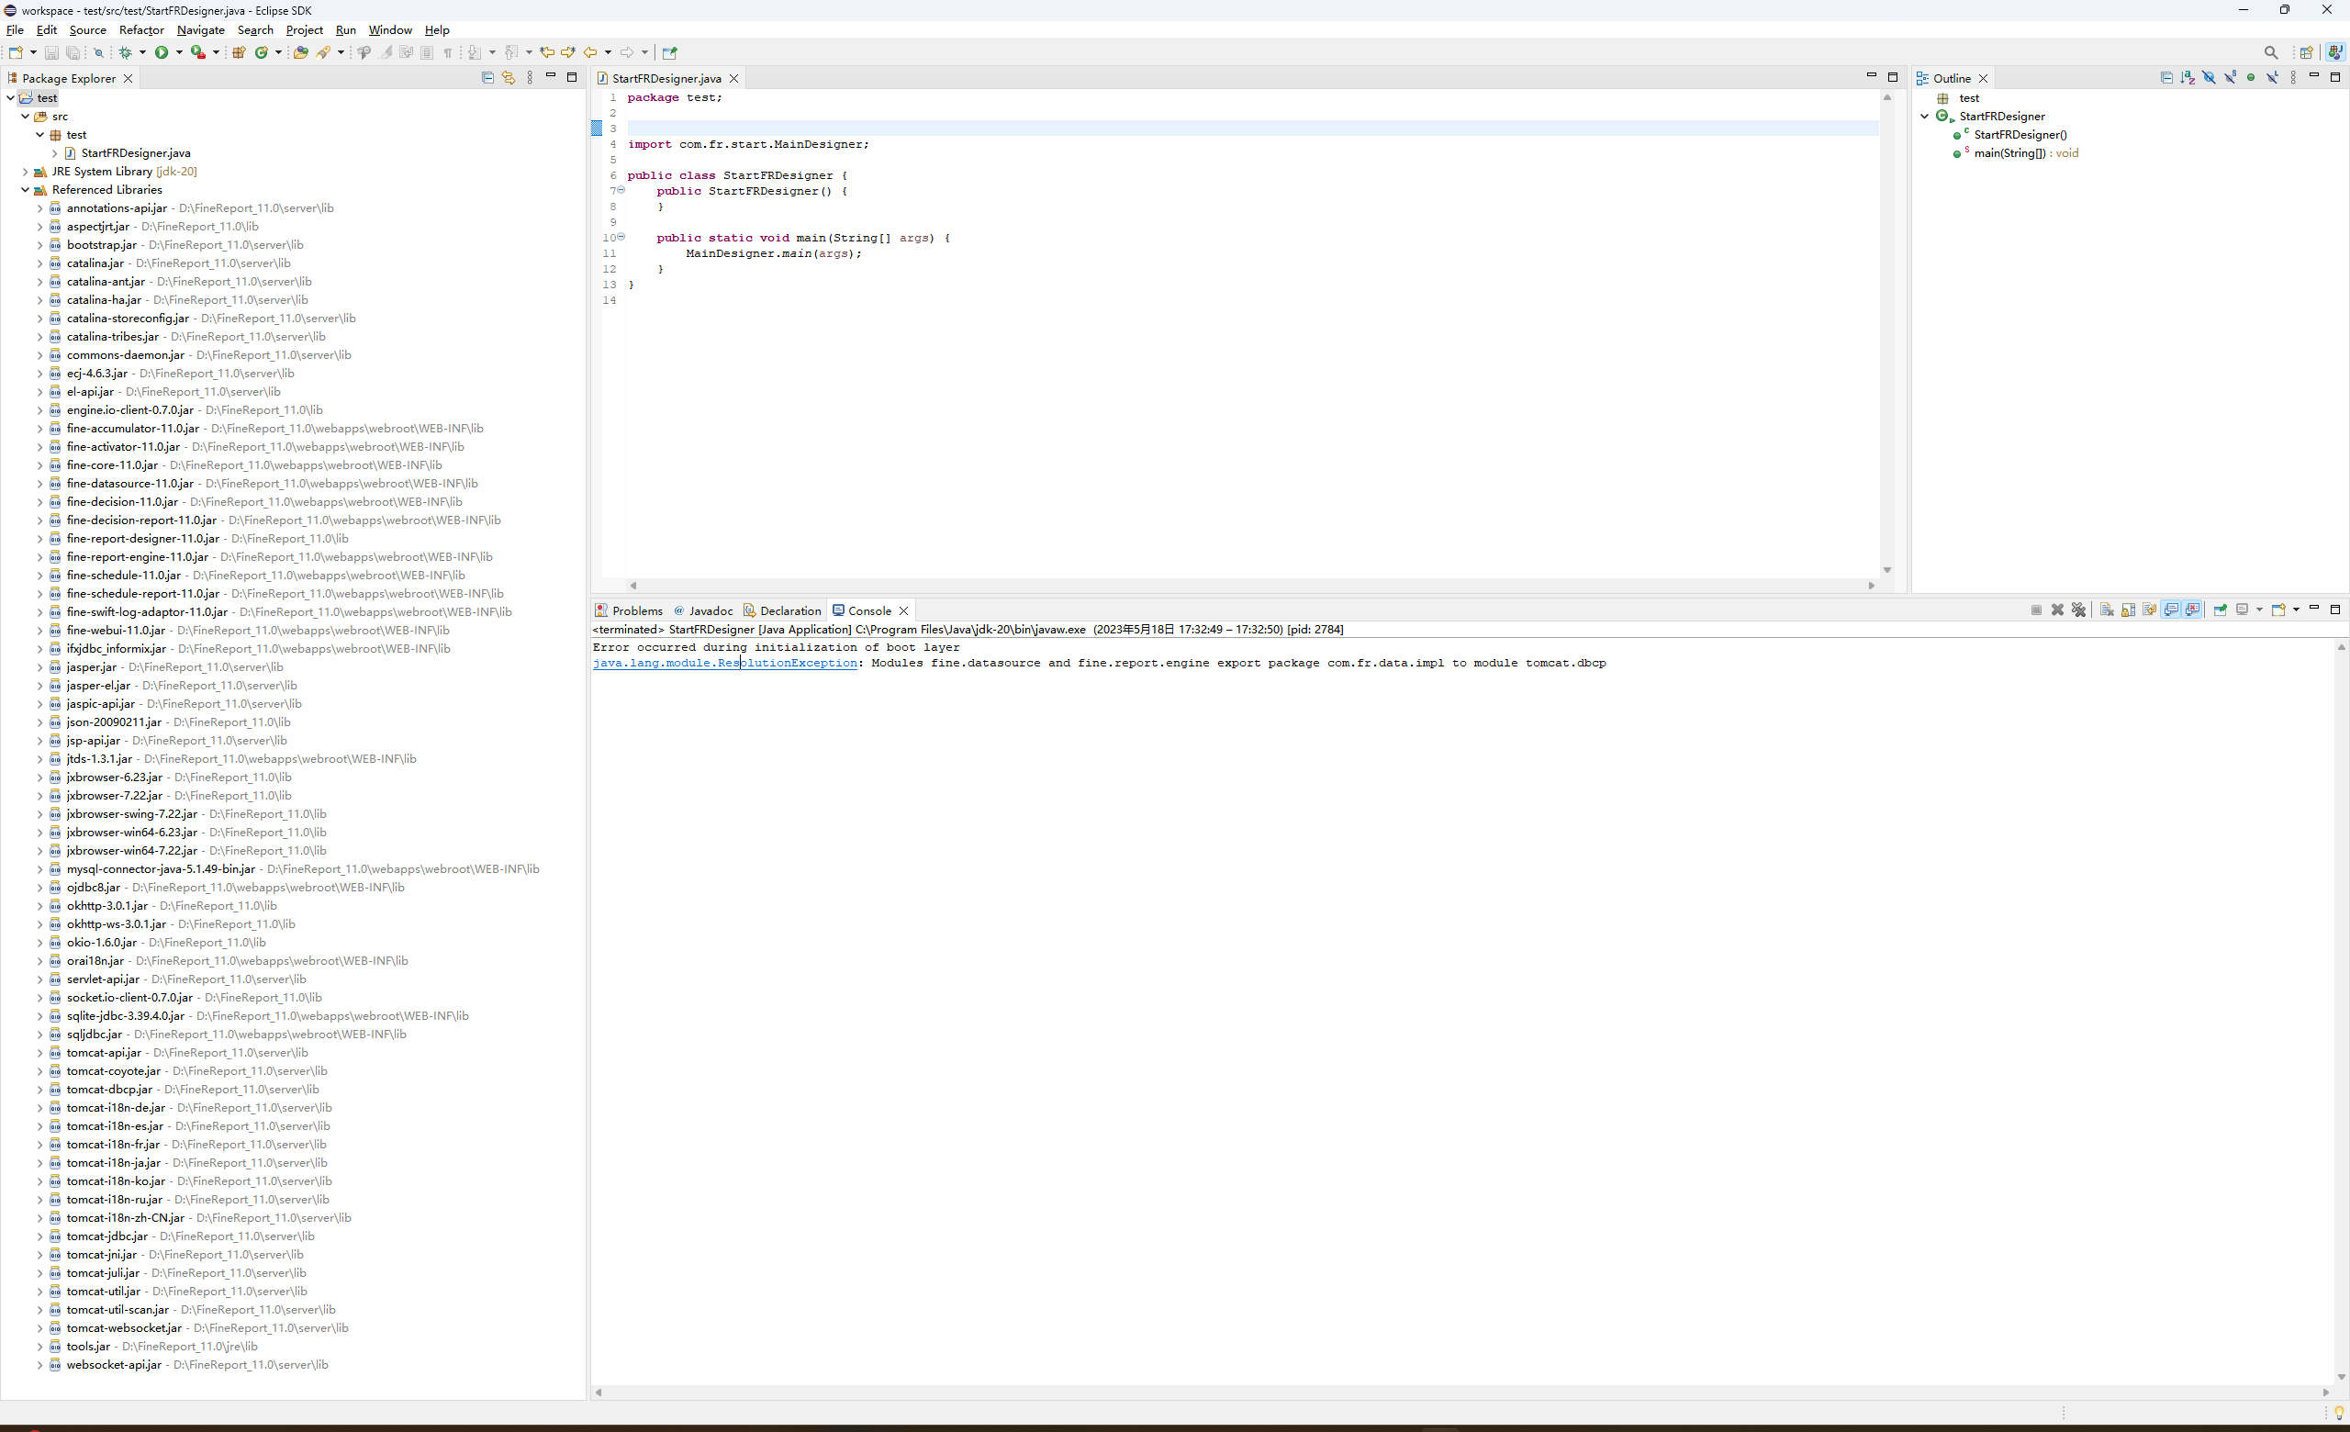Screen dimensions: 2350x1432
Task: Click the Last Edit Location arrow
Action: 546,52
